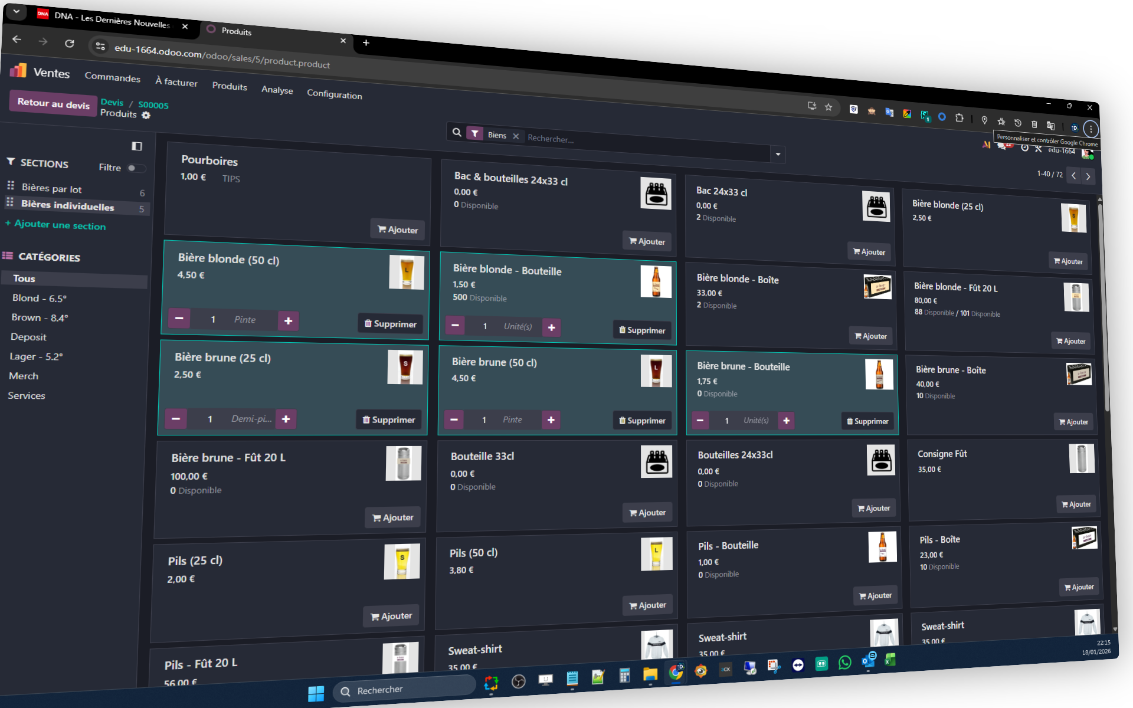Click Retour au devis button
Image resolution: width=1133 pixels, height=708 pixels.
tap(53, 103)
